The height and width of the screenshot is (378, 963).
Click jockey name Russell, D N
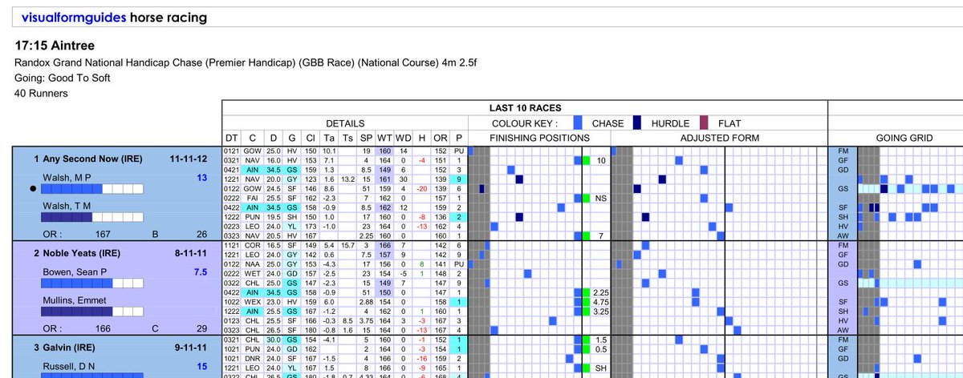tap(72, 368)
